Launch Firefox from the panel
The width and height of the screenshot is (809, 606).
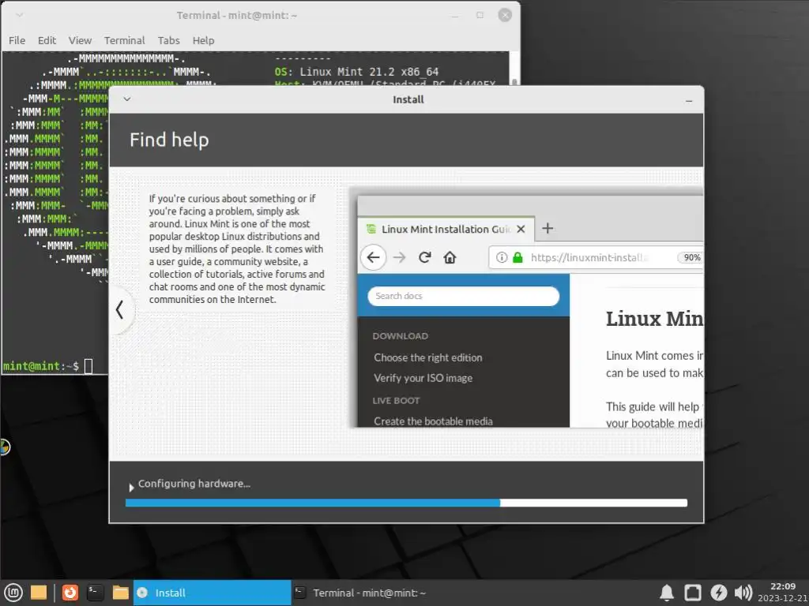(x=70, y=593)
